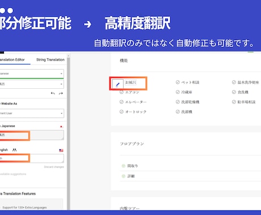Click the 洗濯乾燥機 feature text
Image resolution: width=261 pixels, height=215 pixels.
[190, 102]
